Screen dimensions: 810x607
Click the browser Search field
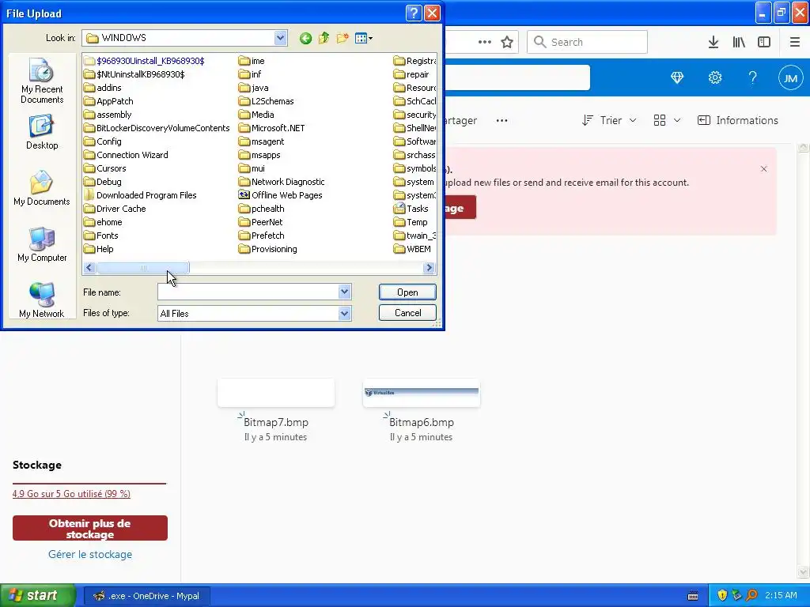[x=587, y=42]
